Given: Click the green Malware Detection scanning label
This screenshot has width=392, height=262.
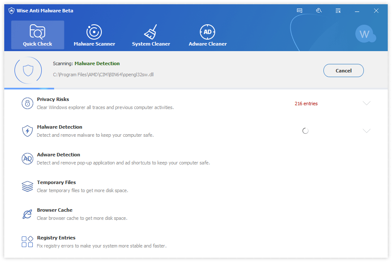Looking at the screenshot, I should tap(97, 63).
